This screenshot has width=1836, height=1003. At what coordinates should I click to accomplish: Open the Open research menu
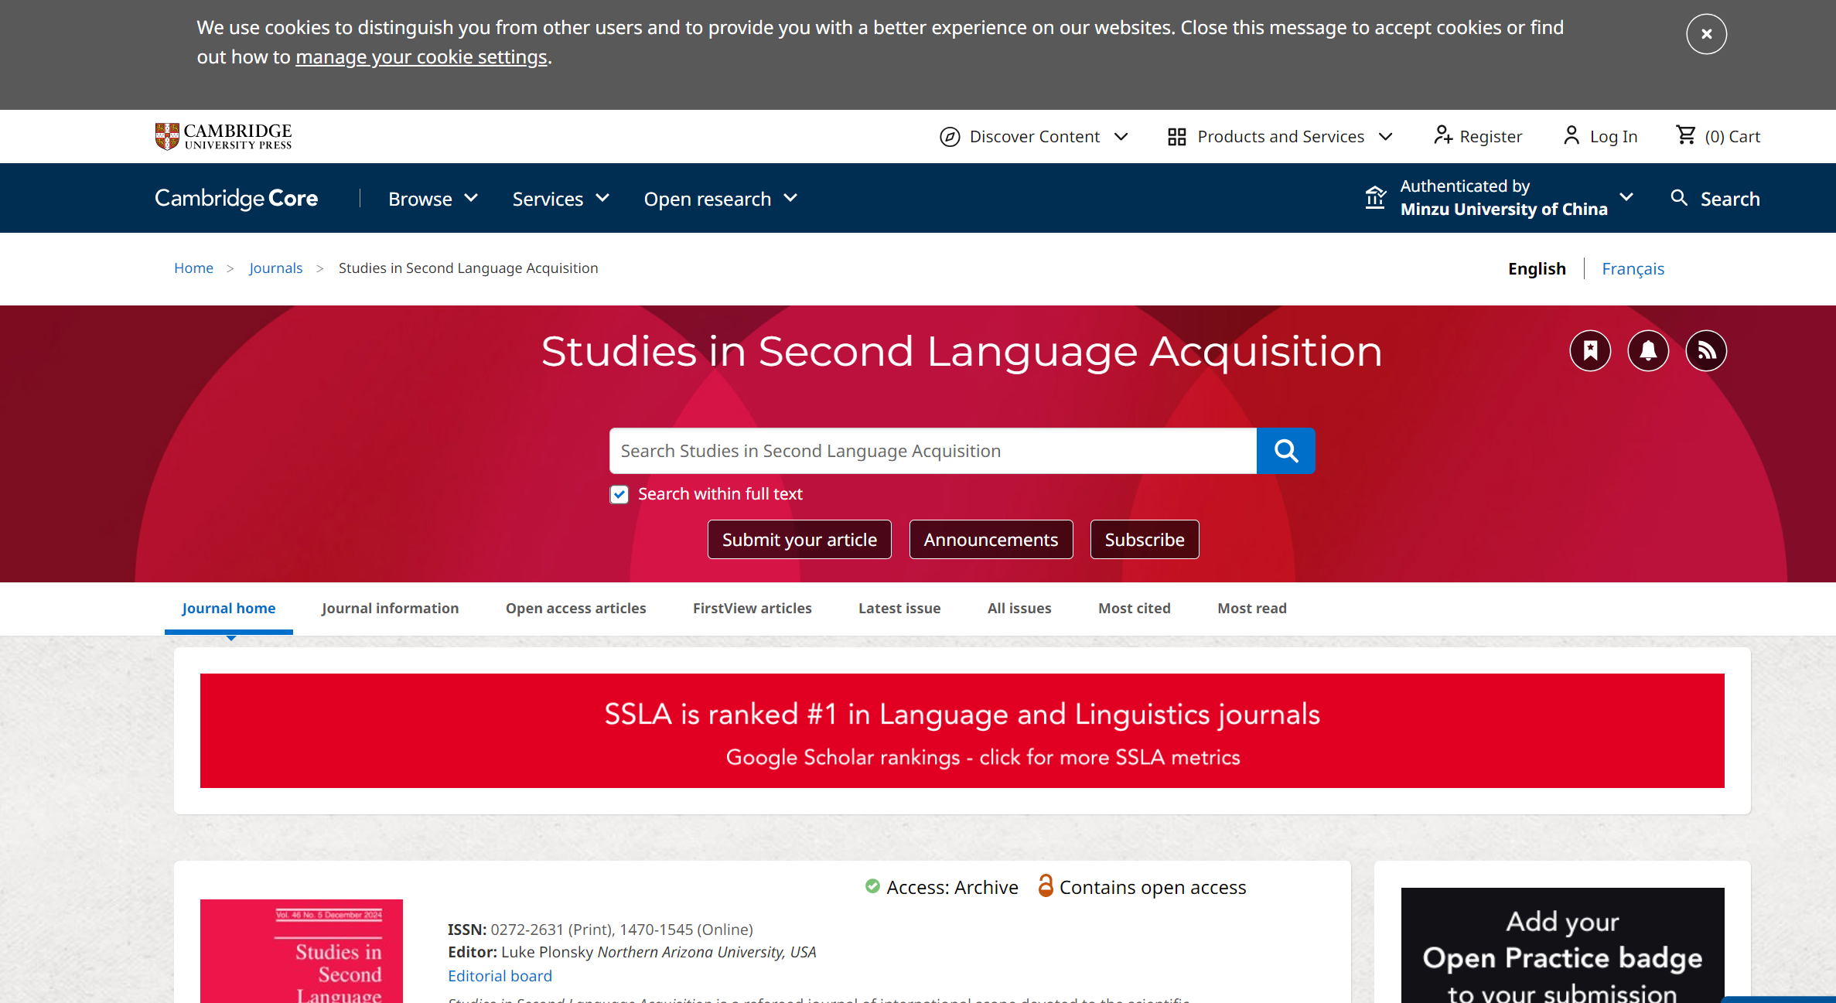coord(707,199)
